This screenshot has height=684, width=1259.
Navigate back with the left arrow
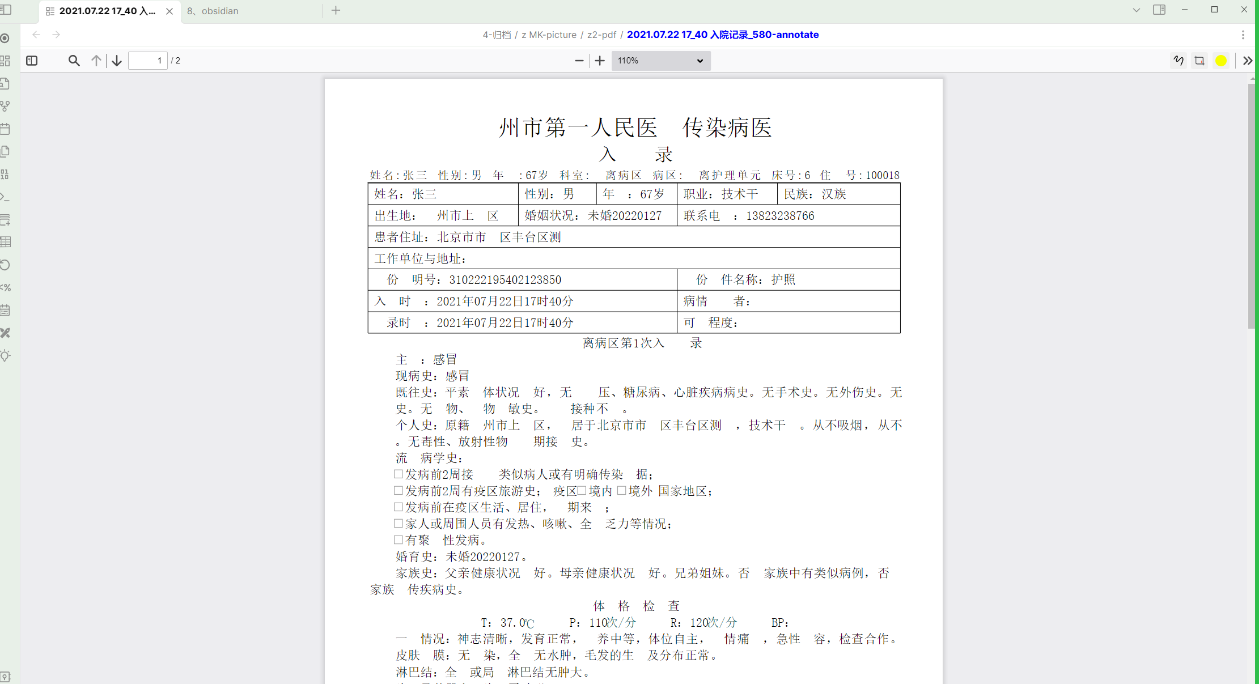(36, 35)
